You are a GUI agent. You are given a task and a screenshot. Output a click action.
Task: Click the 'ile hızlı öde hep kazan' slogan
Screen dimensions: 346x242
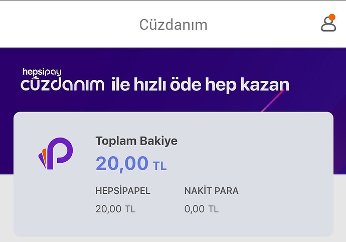coord(201,84)
